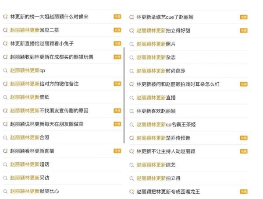263x199 pixels.
Task: Click the hot badge on 赵丽颖林更新楚乔传预告
Action: point(244,138)
